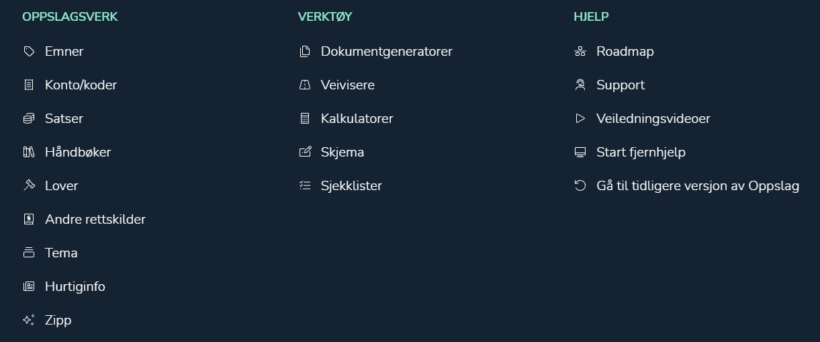Click the calculator icon beside Kalkulatorer

305,118
